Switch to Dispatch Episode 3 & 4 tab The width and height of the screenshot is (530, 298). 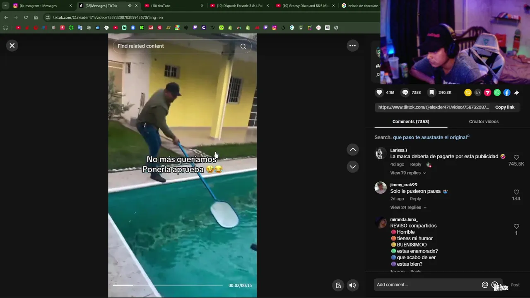tap(239, 6)
